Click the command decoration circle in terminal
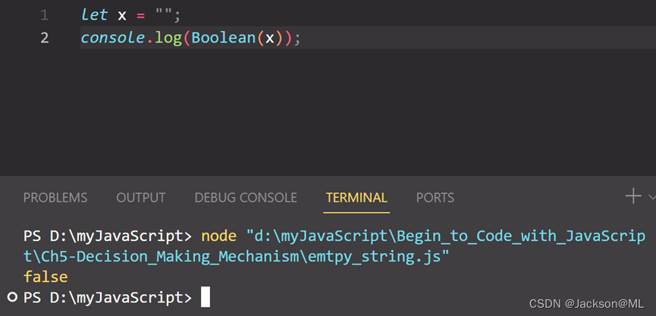The image size is (656, 316). [x=13, y=297]
